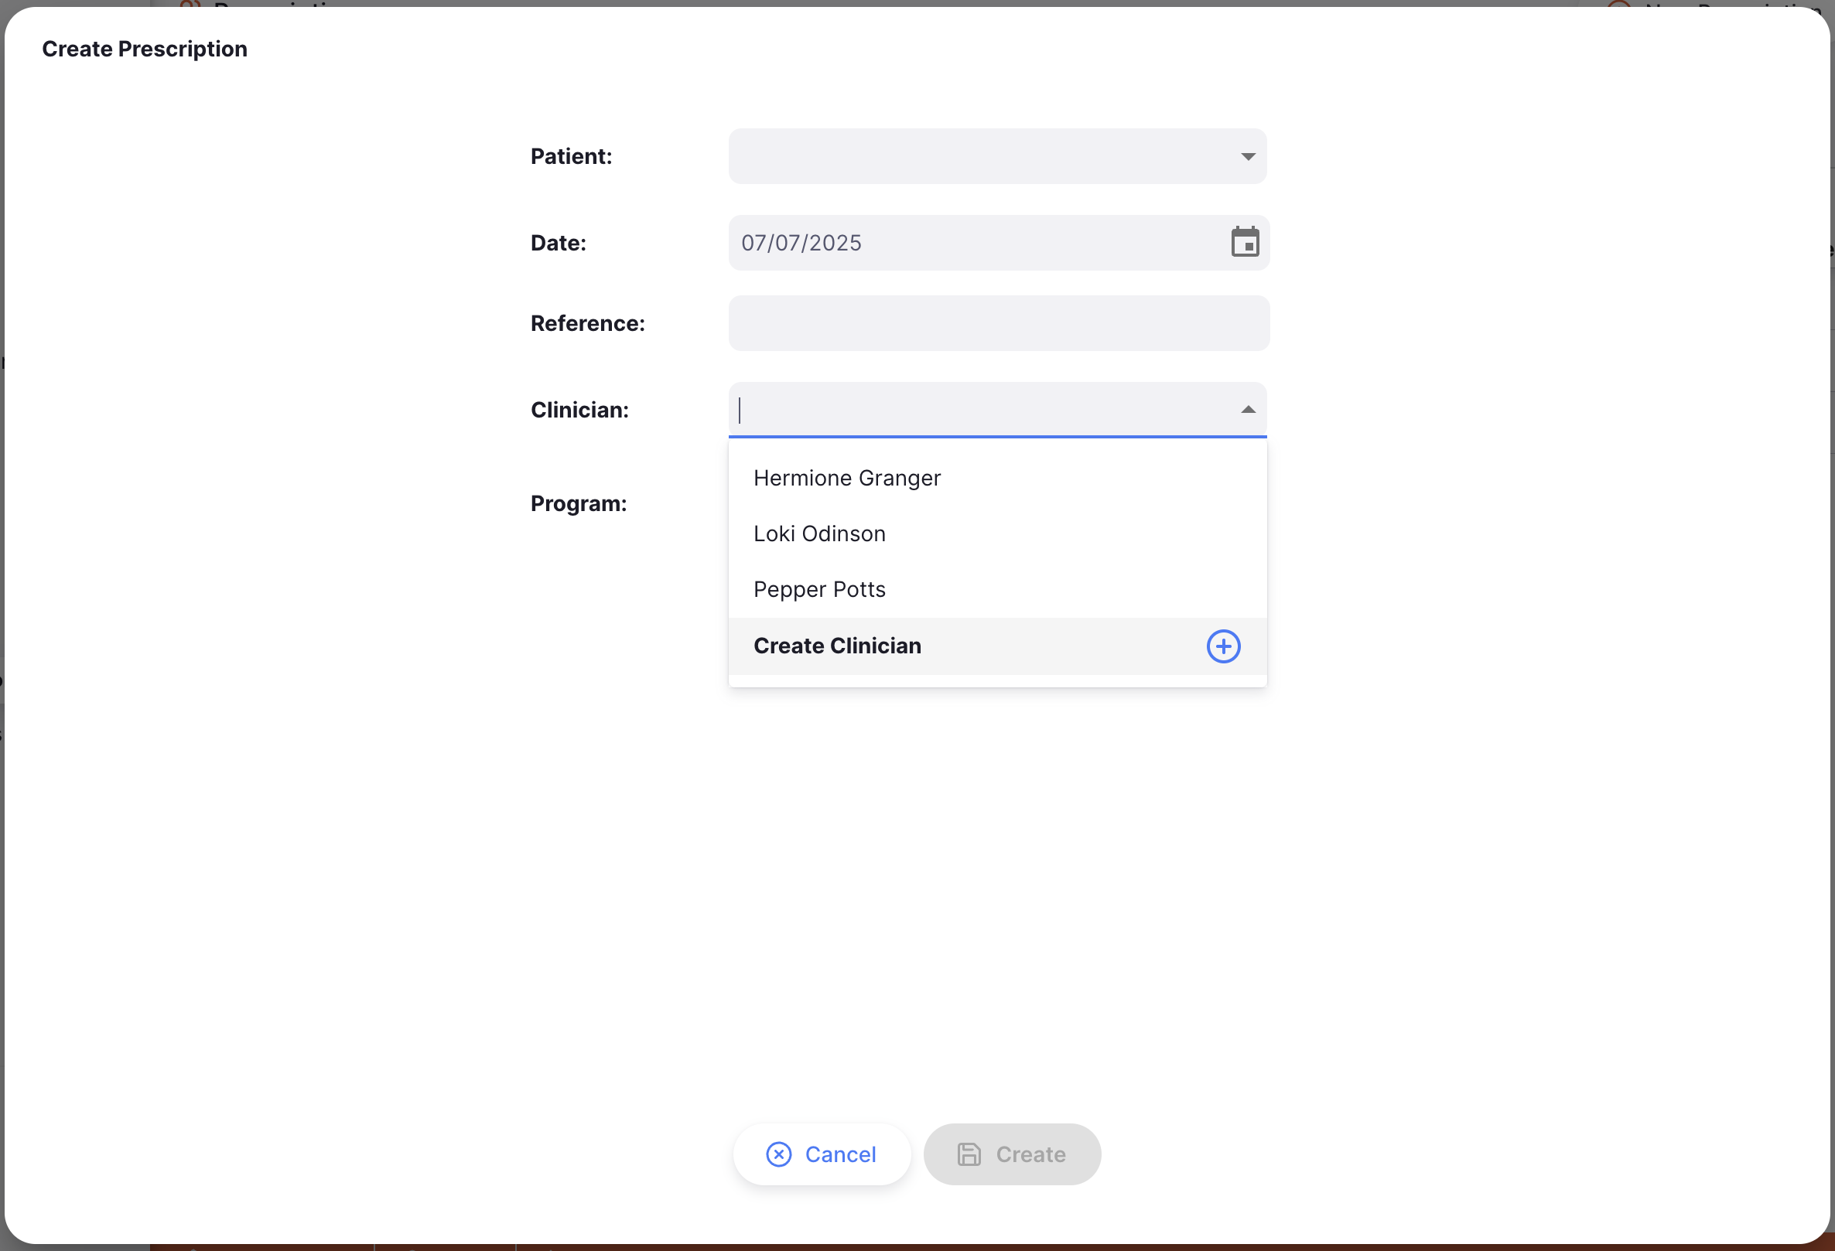Click the Patient field label
Viewport: 1835px width, 1251px height.
click(571, 157)
